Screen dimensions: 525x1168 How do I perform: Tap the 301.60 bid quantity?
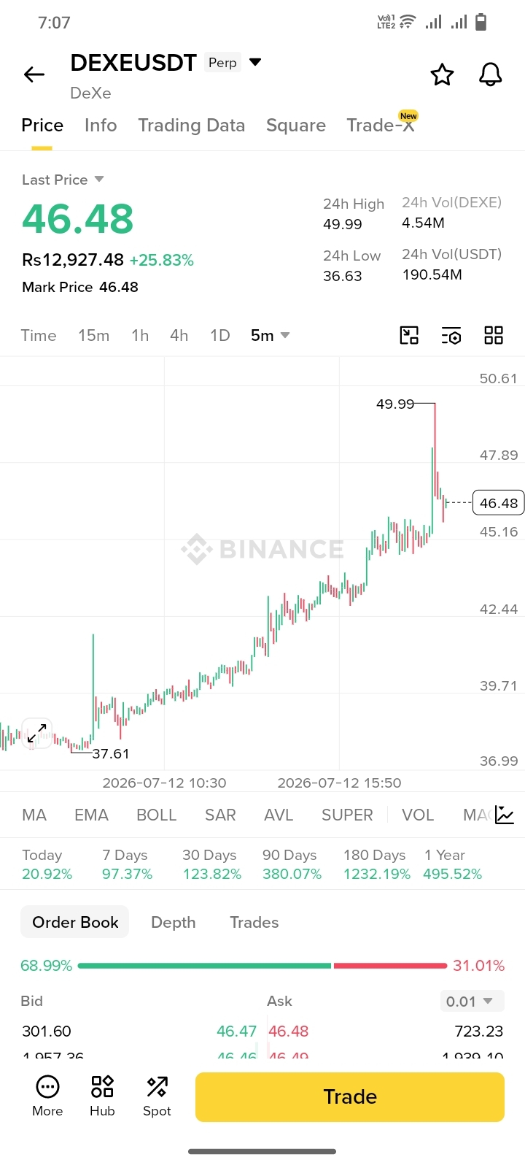click(x=47, y=1031)
